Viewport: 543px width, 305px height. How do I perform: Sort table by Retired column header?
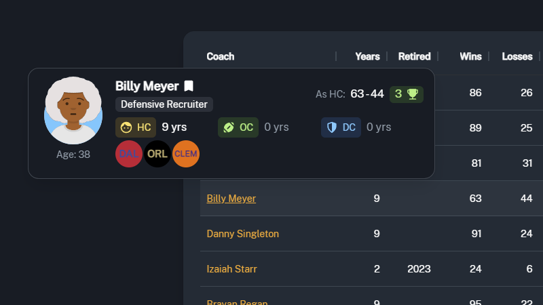[x=414, y=56]
